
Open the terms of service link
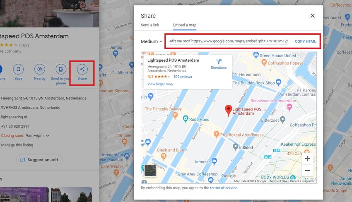click(224, 188)
